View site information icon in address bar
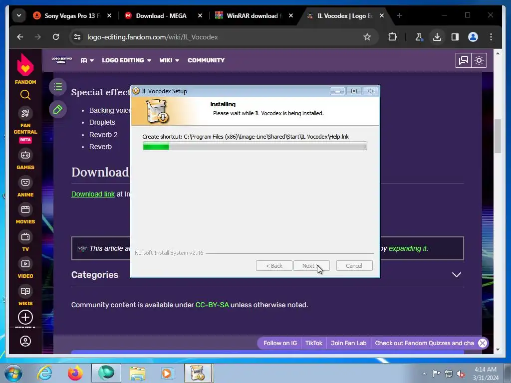This screenshot has height=383, width=511. pyautogui.click(x=77, y=37)
